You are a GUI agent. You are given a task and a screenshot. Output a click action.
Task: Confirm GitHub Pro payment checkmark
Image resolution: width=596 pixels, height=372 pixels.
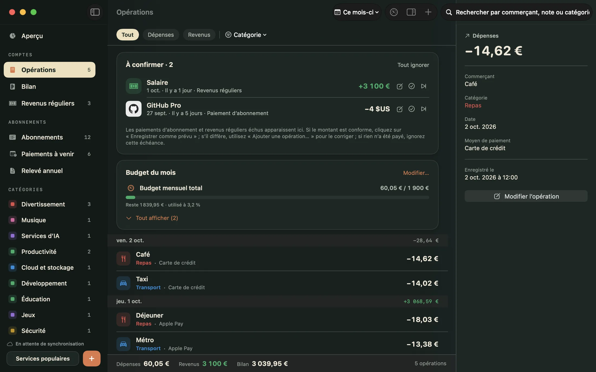412,109
